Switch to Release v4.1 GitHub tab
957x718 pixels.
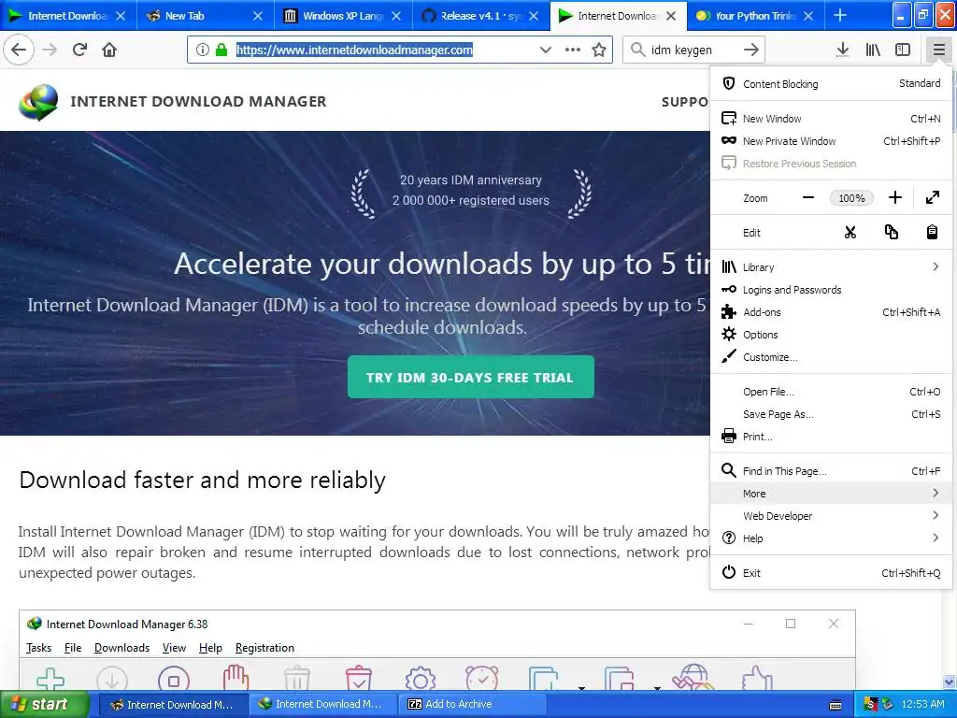click(480, 16)
